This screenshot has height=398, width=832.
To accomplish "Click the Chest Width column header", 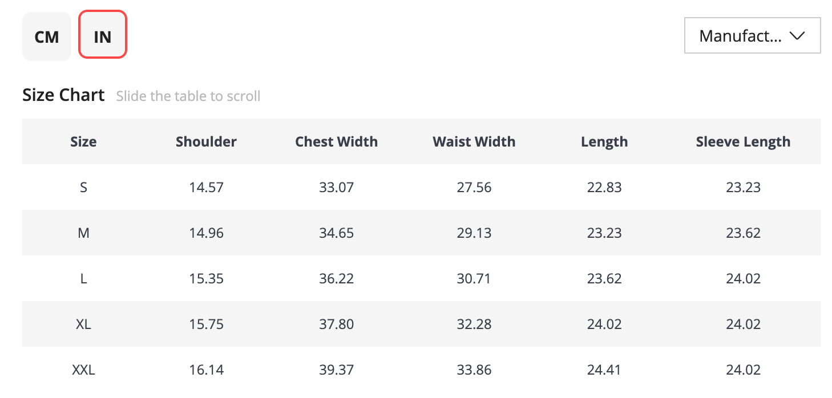I will tap(336, 141).
